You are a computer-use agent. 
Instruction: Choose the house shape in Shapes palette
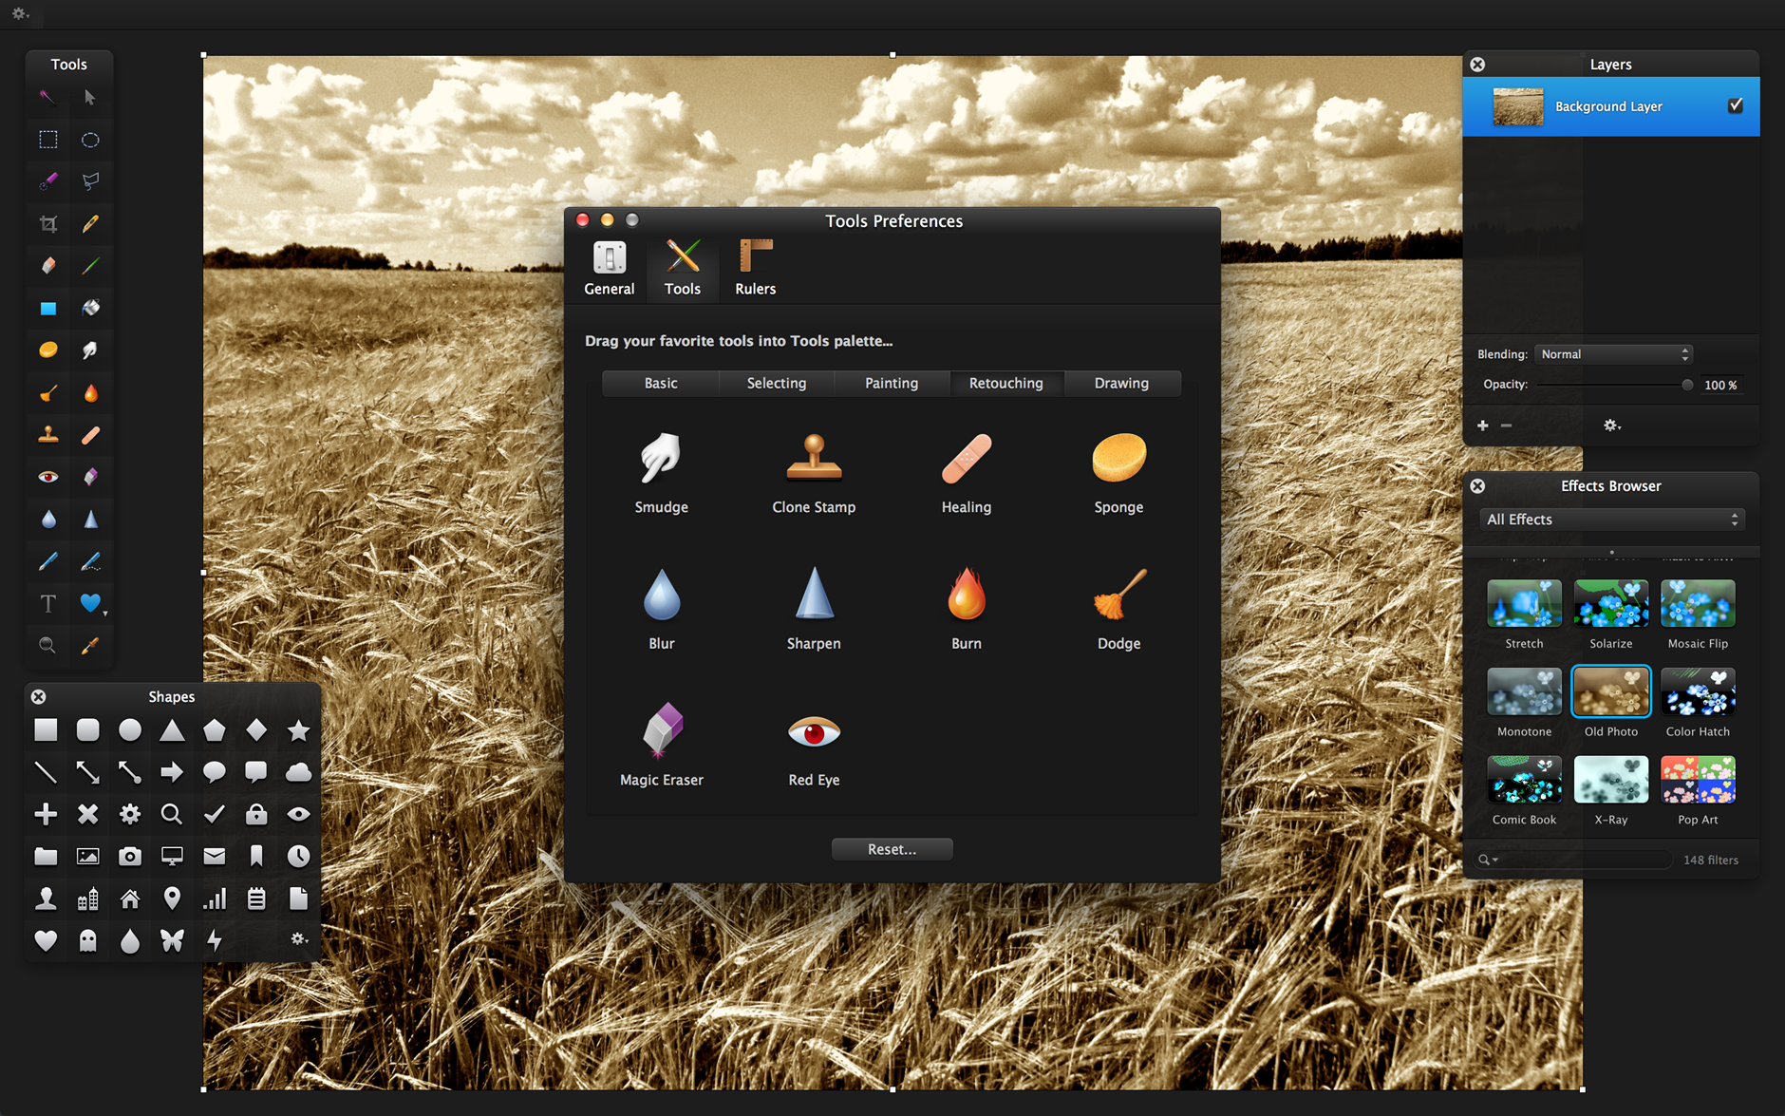point(130,898)
